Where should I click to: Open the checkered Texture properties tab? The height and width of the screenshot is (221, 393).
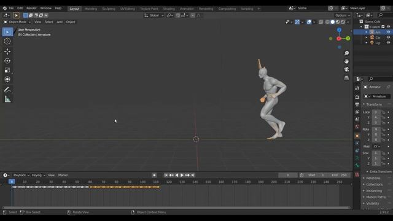[357, 174]
